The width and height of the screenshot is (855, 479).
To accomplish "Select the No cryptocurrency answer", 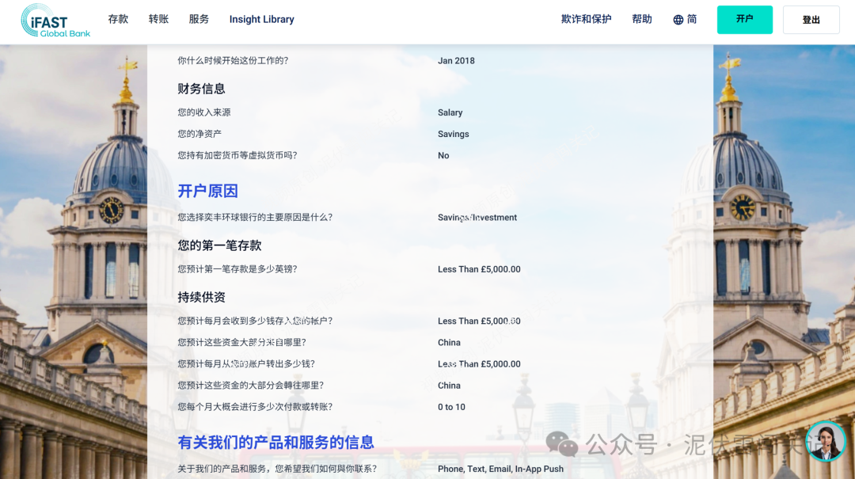I will tap(443, 155).
